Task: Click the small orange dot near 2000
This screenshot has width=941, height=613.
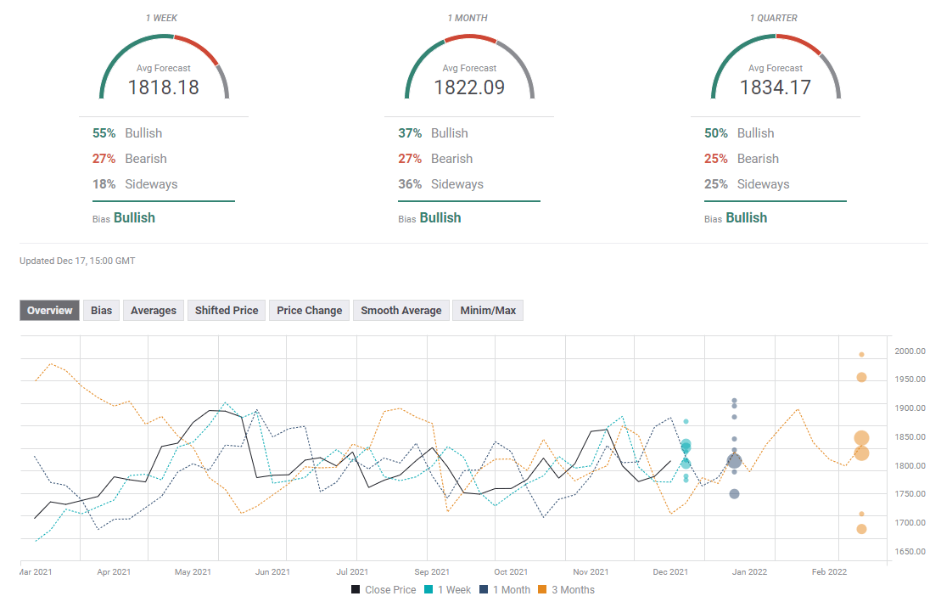Action: (861, 355)
